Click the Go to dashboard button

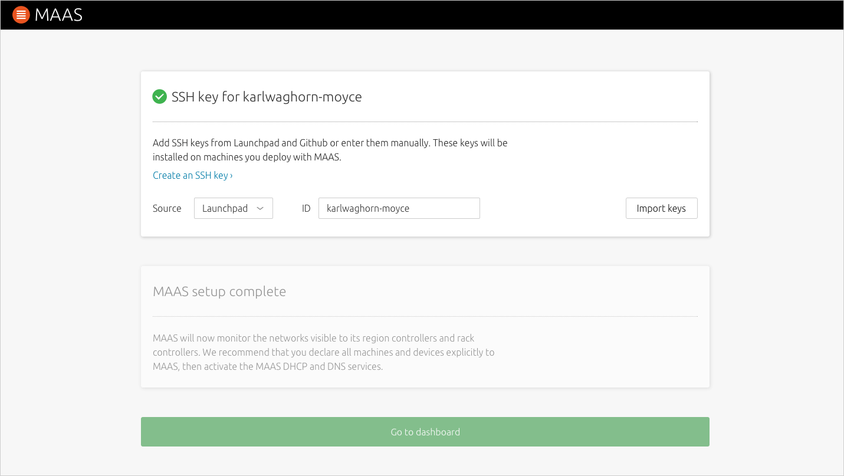(x=425, y=432)
